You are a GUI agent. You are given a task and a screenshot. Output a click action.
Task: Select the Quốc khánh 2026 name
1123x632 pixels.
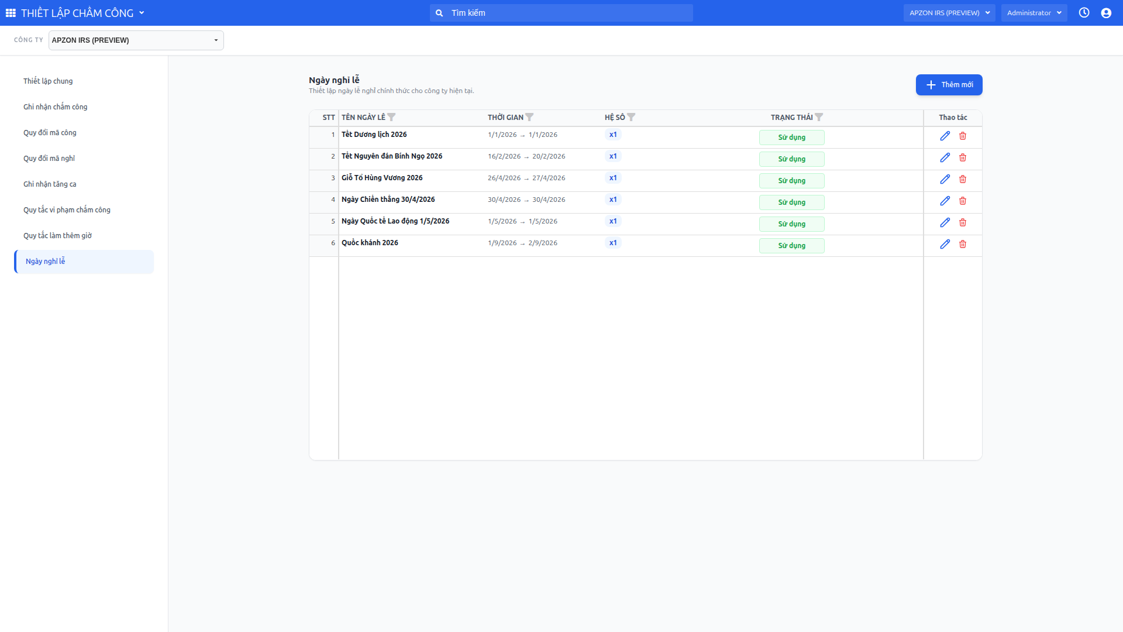[x=370, y=243]
